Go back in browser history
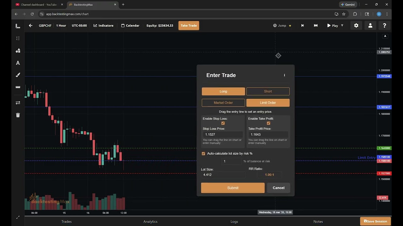 [16, 14]
